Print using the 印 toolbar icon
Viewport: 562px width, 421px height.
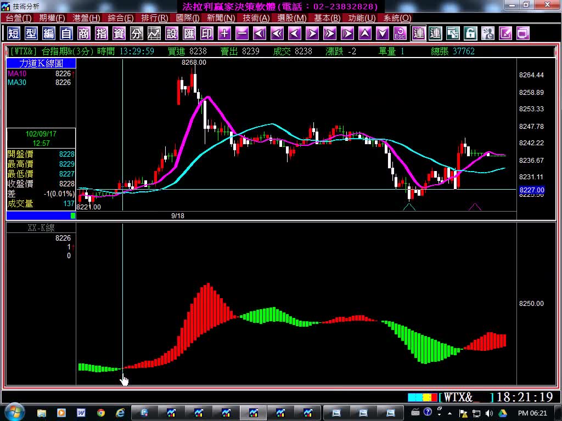[x=207, y=33]
